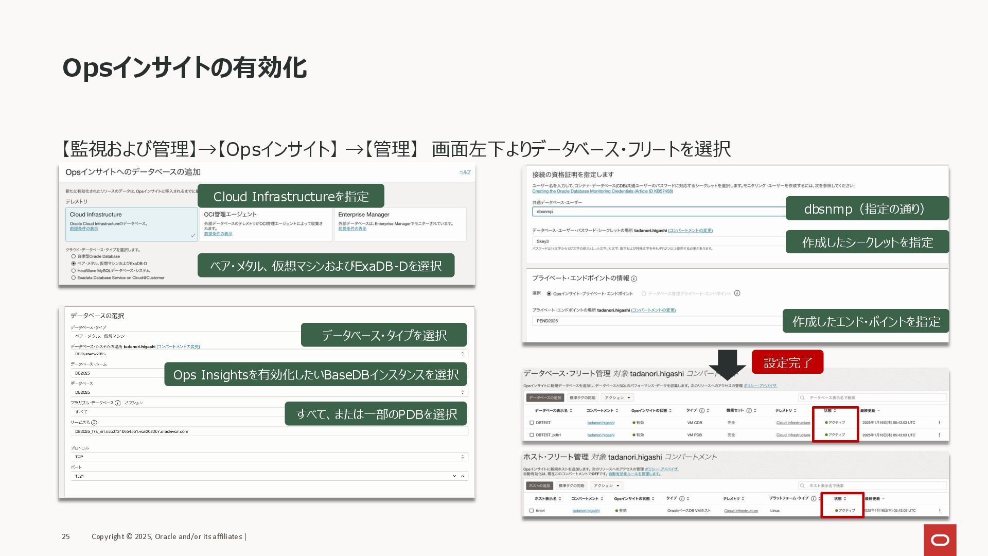This screenshot has width=988, height=556.
Task: Open the Cloud Infrastructure link in the DBTEST_pdb1 row
Action: point(793,435)
